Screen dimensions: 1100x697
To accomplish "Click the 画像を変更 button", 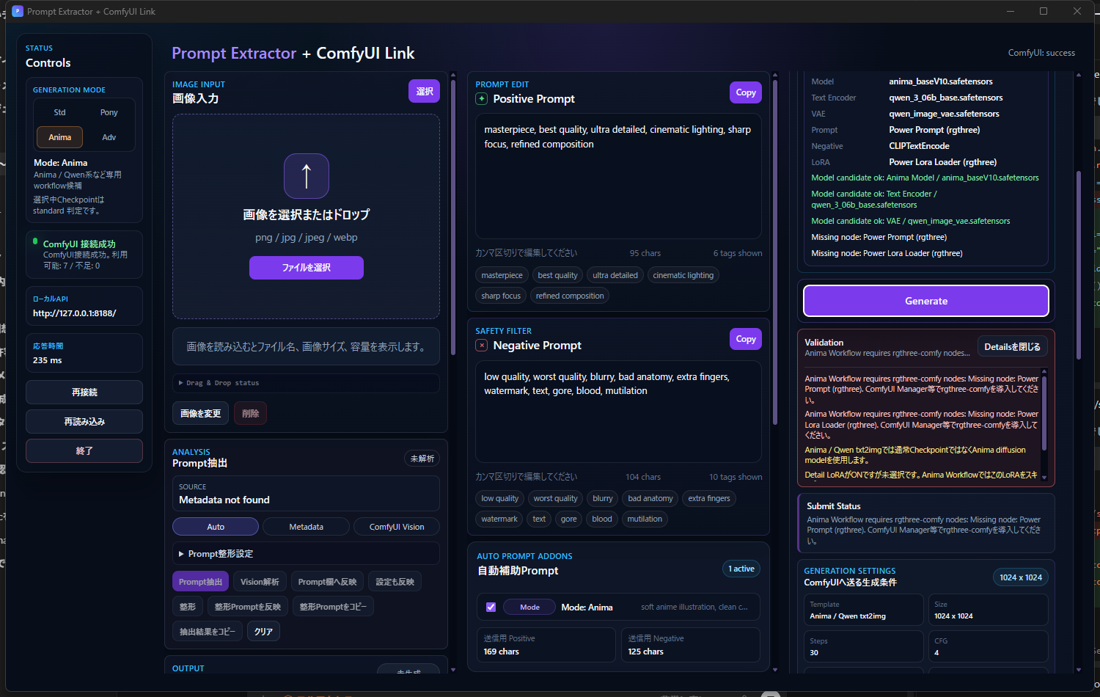I will [201, 414].
